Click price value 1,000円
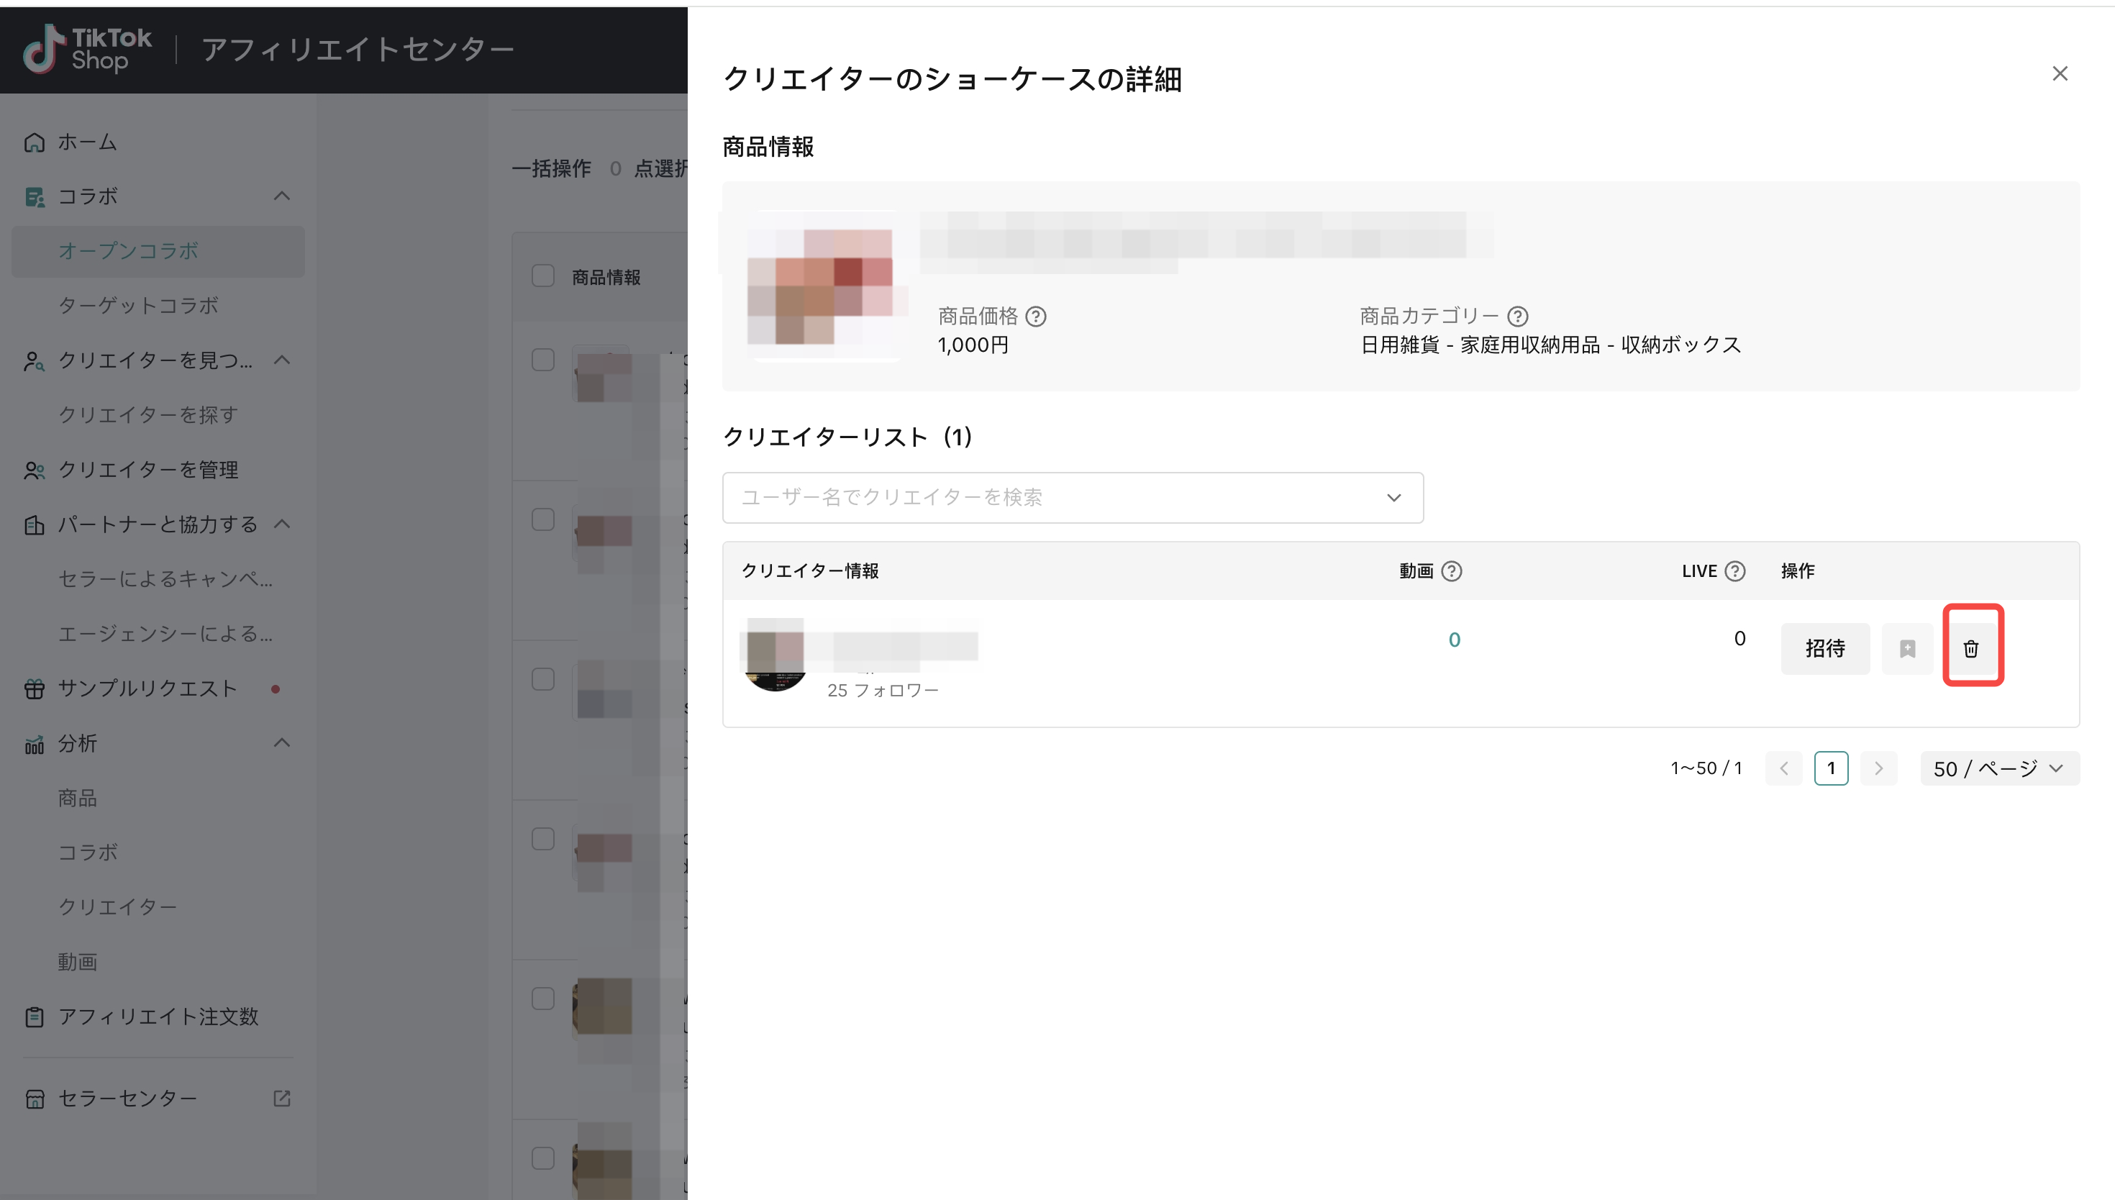 pos(973,345)
